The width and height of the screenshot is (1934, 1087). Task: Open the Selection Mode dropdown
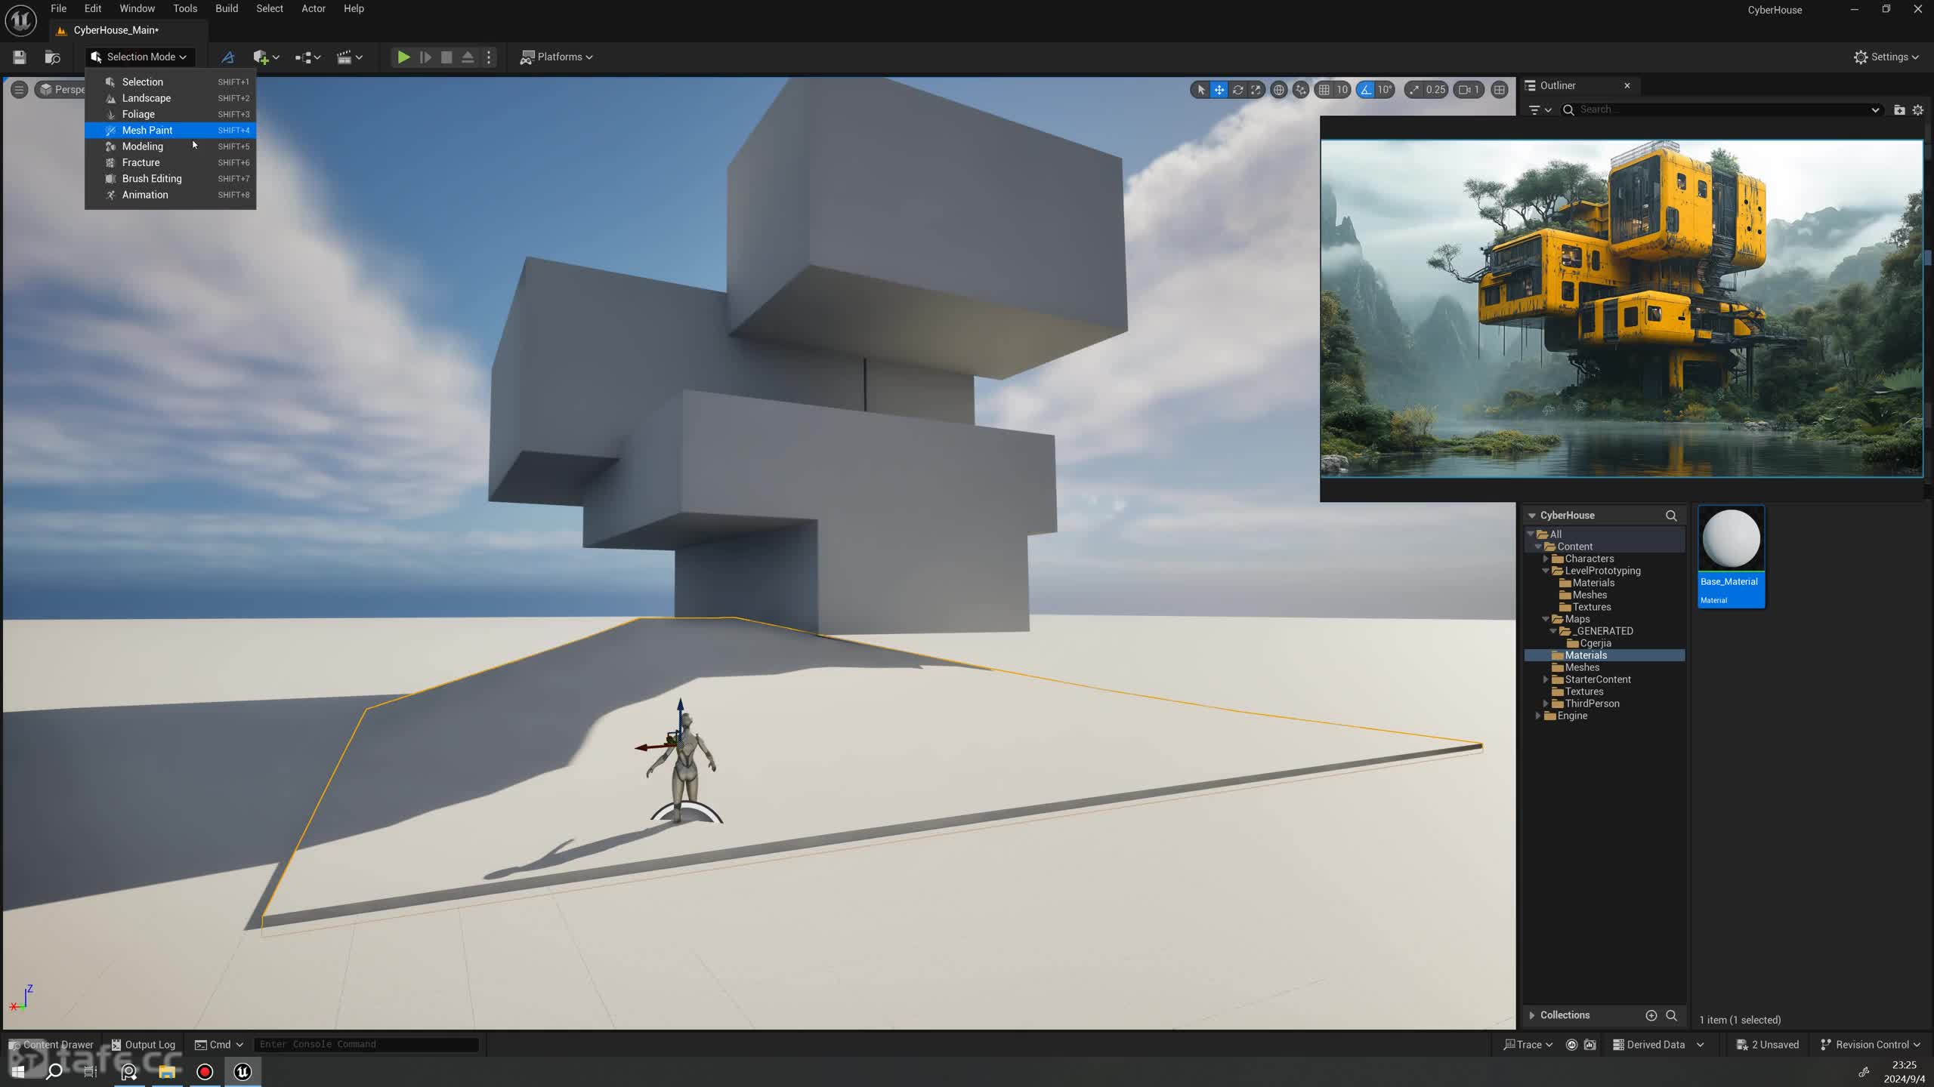(140, 57)
